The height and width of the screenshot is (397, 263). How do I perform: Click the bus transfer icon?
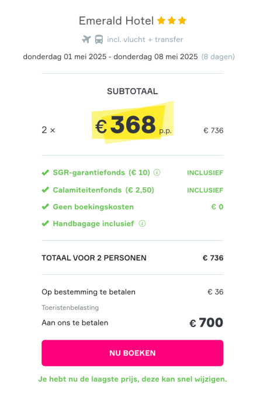click(99, 40)
